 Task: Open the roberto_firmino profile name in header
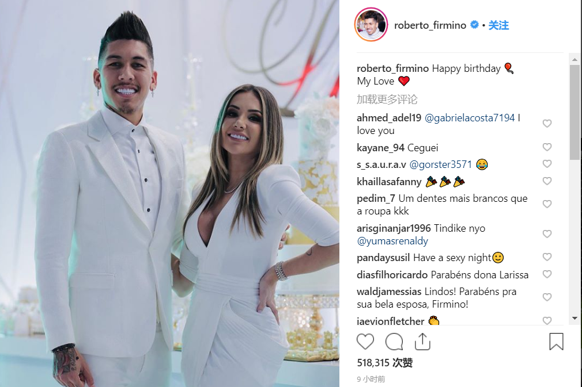point(430,25)
